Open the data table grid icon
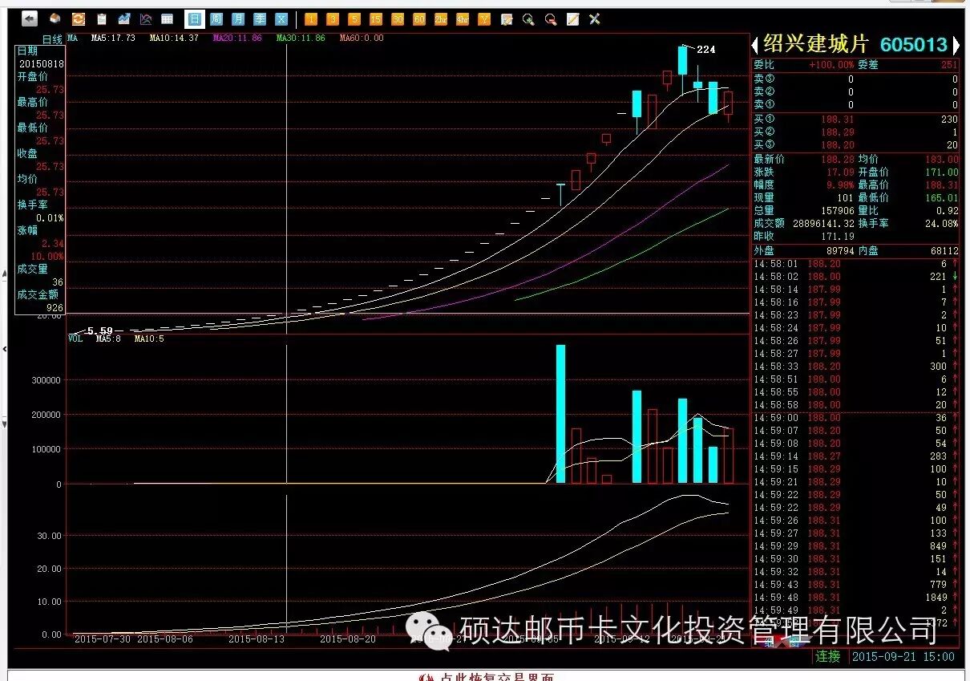Viewport: 970px width, 681px height. (168, 18)
